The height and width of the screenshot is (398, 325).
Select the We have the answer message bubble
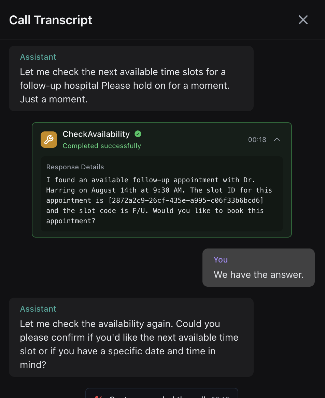[x=258, y=268]
